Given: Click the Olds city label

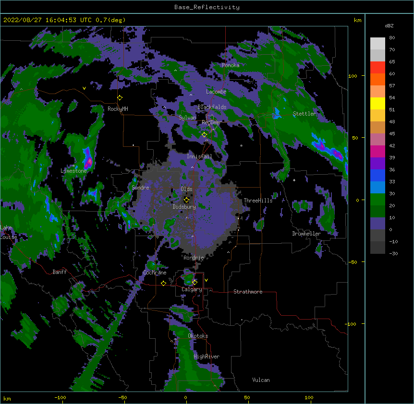Looking at the screenshot, I should [x=186, y=189].
